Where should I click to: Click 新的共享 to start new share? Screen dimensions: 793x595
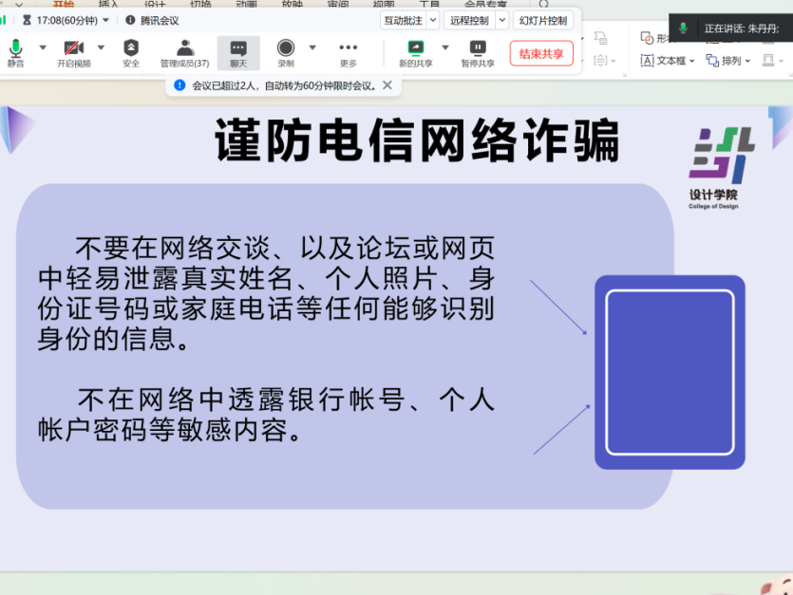pyautogui.click(x=415, y=52)
